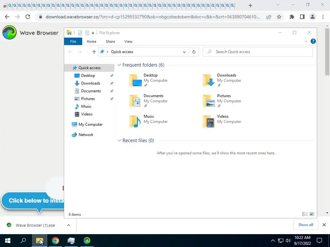Collapse the Frequent folders section
330x247 pixels.
(x=119, y=65)
